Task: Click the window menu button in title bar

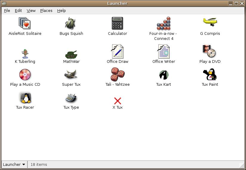Action: tap(4, 3)
